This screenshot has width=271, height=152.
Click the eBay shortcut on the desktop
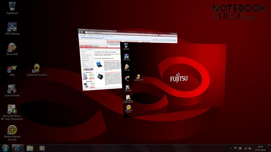(x=12, y=71)
